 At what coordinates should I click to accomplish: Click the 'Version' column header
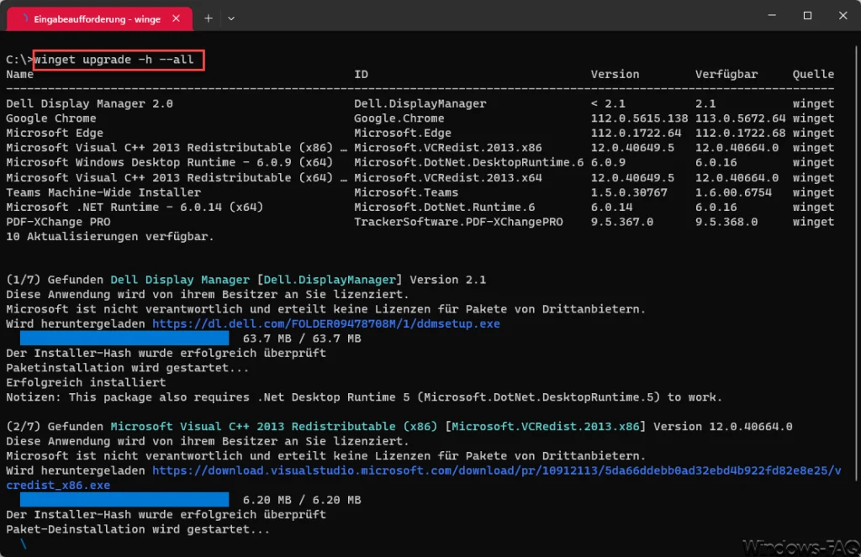point(615,74)
